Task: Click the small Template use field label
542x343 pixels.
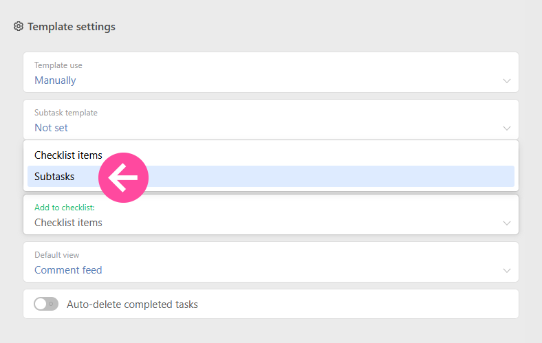Action: pos(58,65)
